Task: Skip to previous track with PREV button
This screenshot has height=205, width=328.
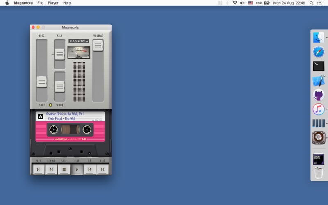Action: click(x=38, y=169)
